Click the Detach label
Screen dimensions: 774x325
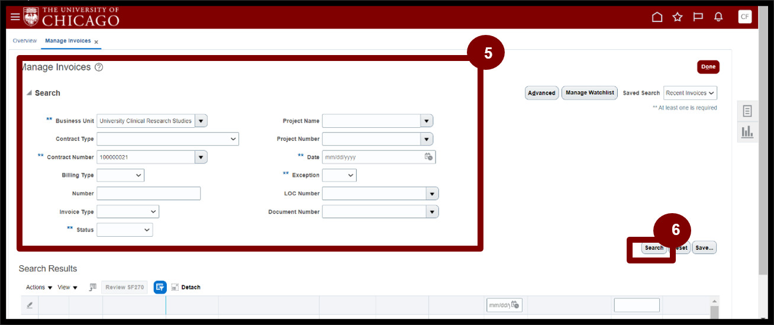coord(191,287)
